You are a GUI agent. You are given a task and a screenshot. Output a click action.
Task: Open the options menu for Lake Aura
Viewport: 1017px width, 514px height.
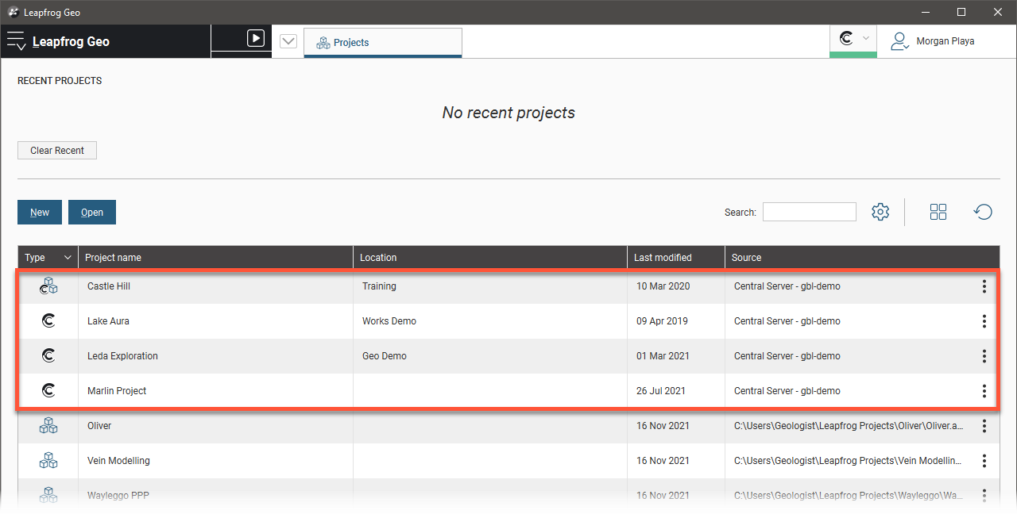(x=984, y=321)
